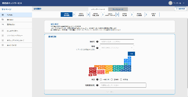Switch to the カスタムモード tab

pos(118,9)
